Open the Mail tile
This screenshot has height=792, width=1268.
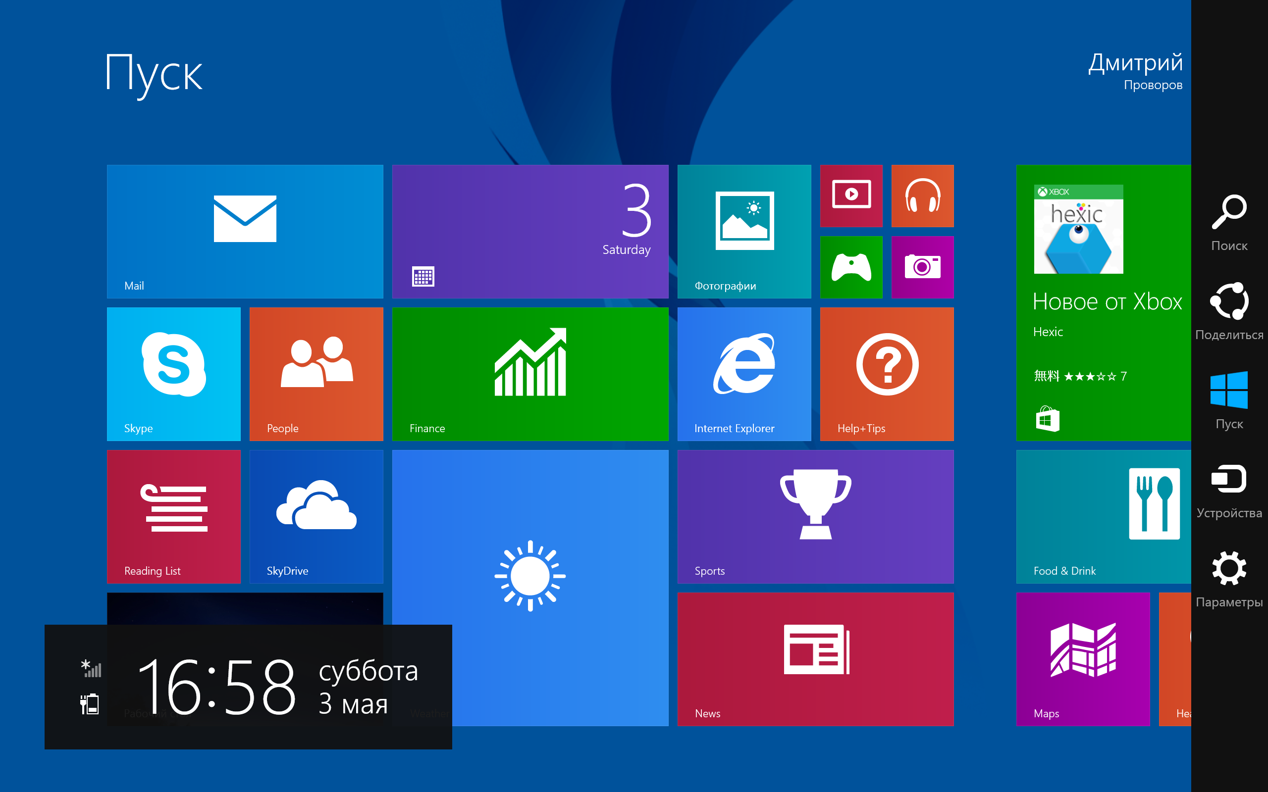point(245,232)
